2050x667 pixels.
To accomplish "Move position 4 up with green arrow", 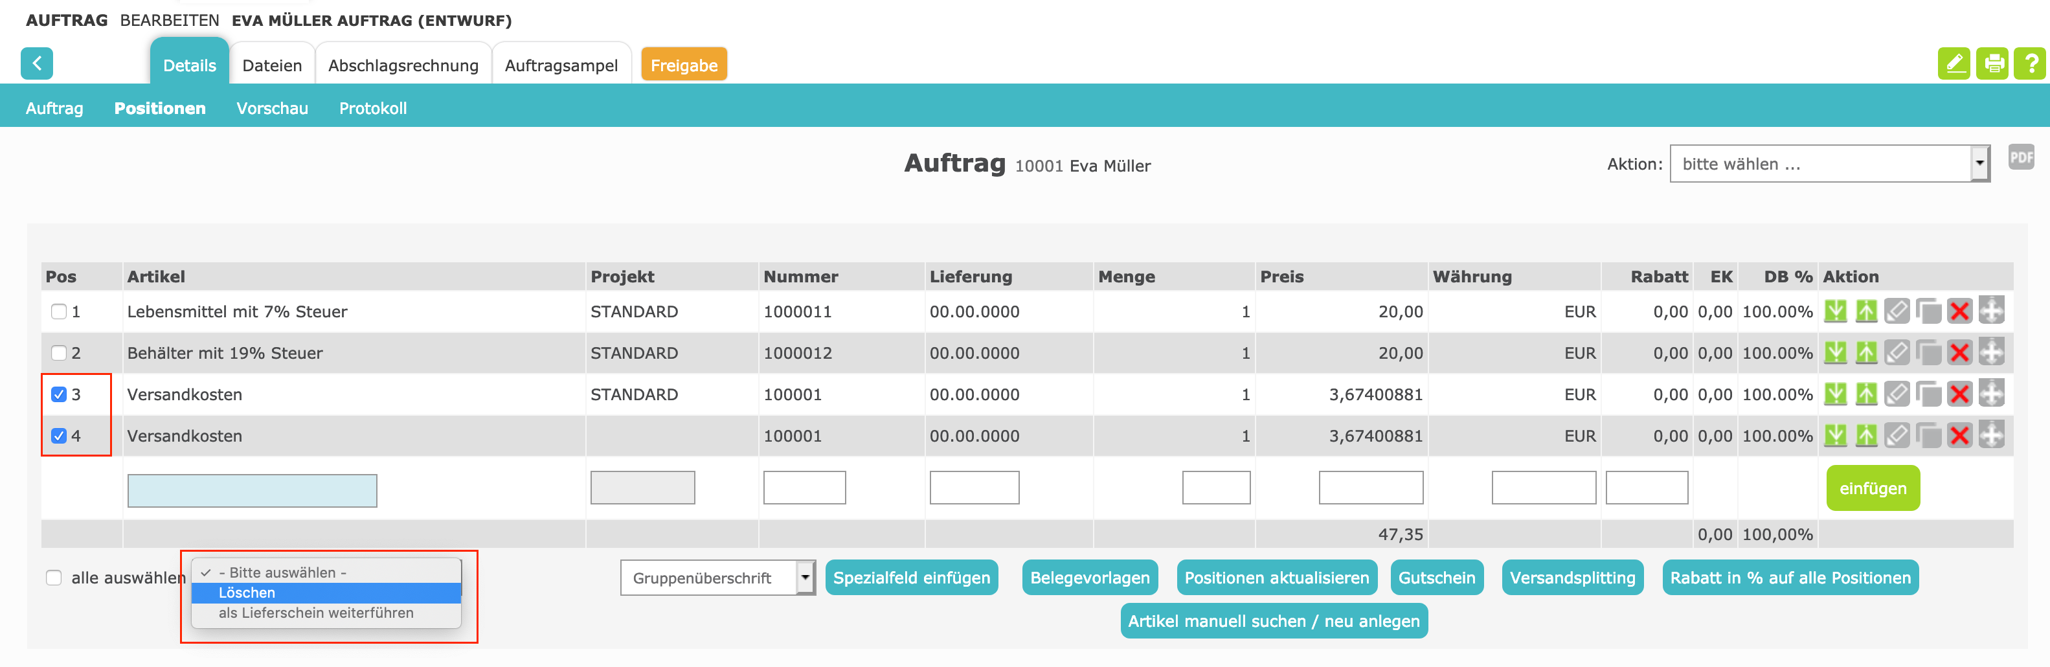I will (1866, 435).
